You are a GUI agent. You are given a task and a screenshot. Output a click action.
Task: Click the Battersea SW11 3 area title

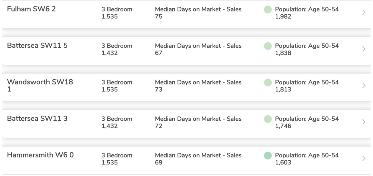click(x=37, y=119)
